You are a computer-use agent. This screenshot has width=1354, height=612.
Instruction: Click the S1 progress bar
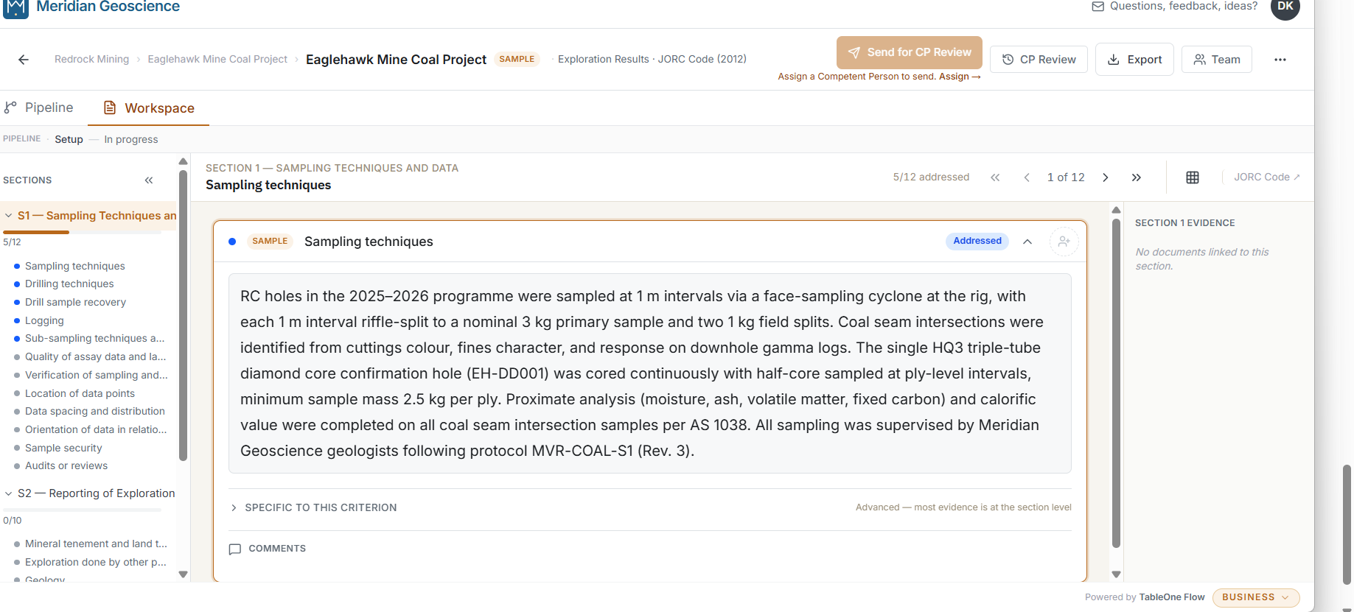click(82, 233)
